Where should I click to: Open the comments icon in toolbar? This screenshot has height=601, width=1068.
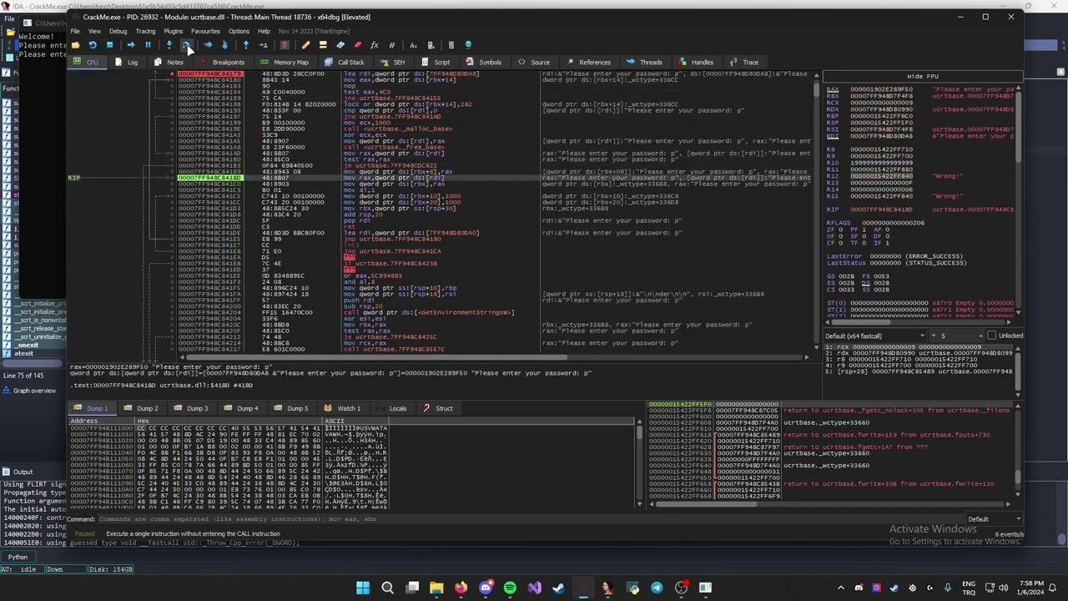(323, 45)
